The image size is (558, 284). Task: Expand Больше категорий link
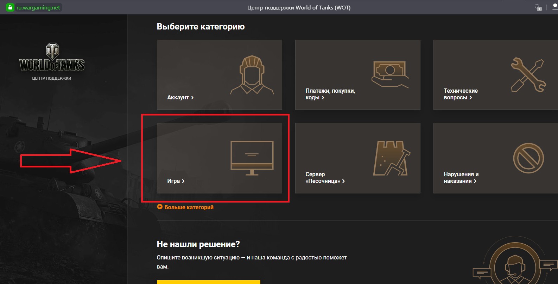pyautogui.click(x=189, y=207)
